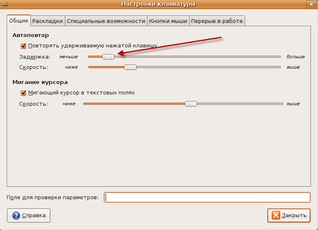The height and width of the screenshot is (230, 318).
Task: Select the Кнопки мыши tab
Action: [x=166, y=21]
